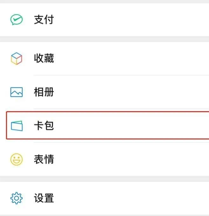Tap empty row area beside 表情
This screenshot has width=209, height=216.
tap(133, 159)
